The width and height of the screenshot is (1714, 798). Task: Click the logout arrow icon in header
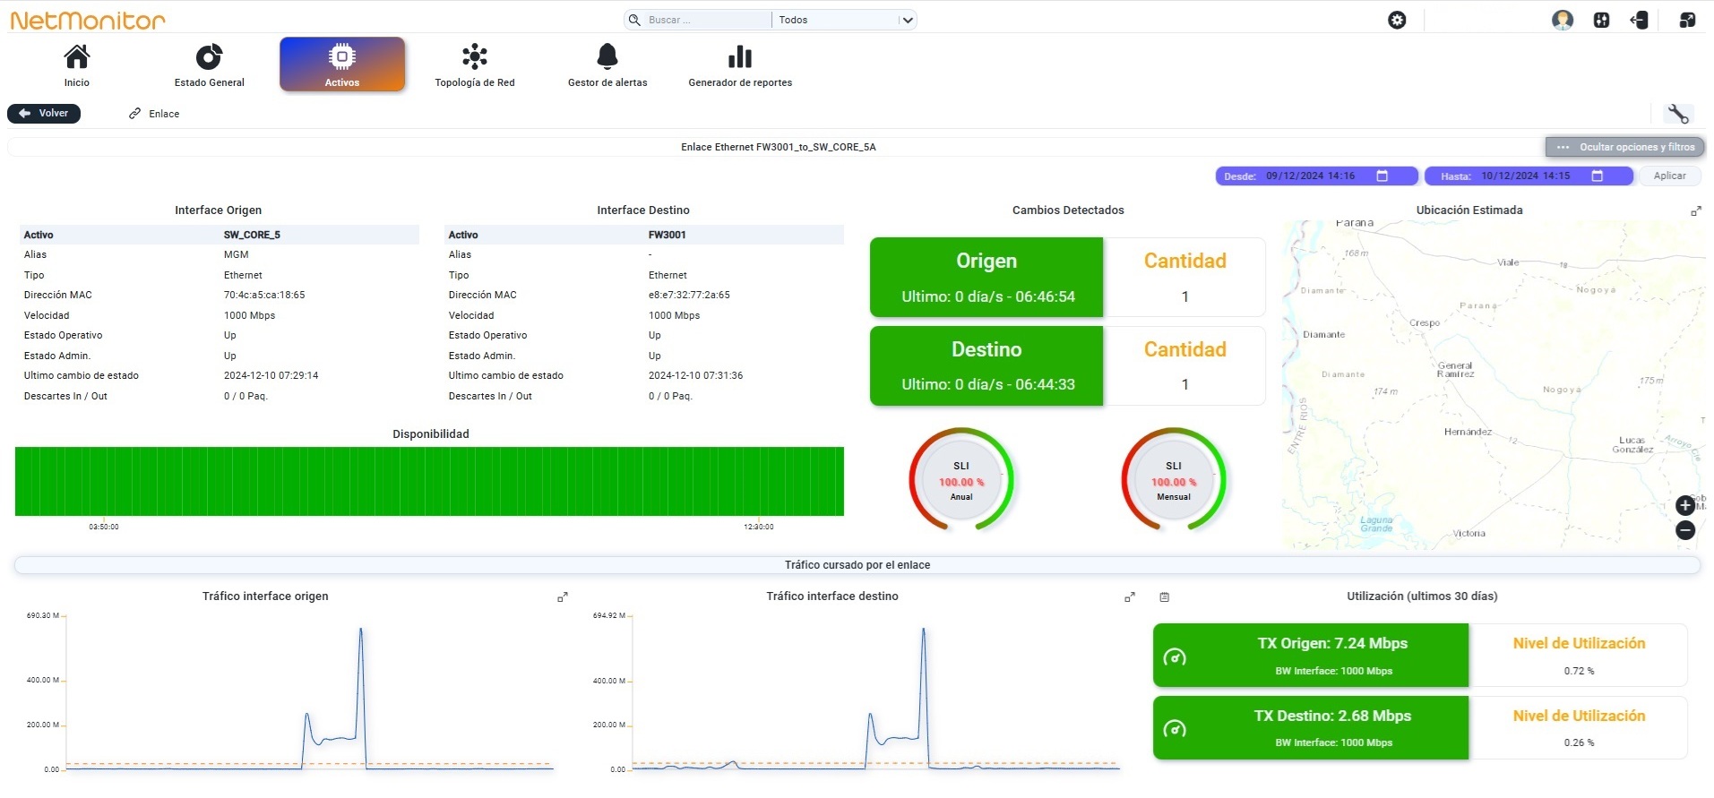[x=1639, y=20]
